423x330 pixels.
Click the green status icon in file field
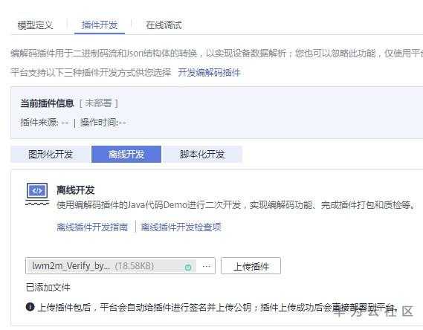pos(188,267)
